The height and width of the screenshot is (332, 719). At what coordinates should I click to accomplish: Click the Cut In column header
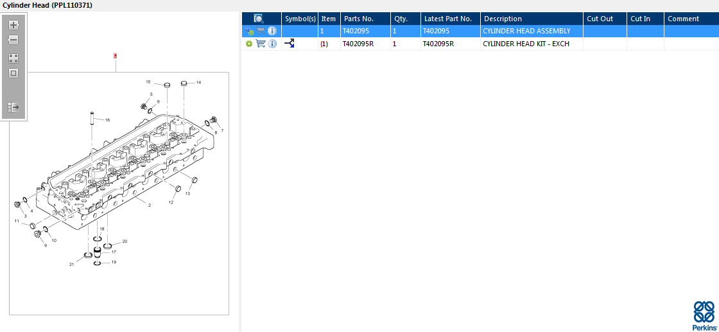[x=645, y=19]
